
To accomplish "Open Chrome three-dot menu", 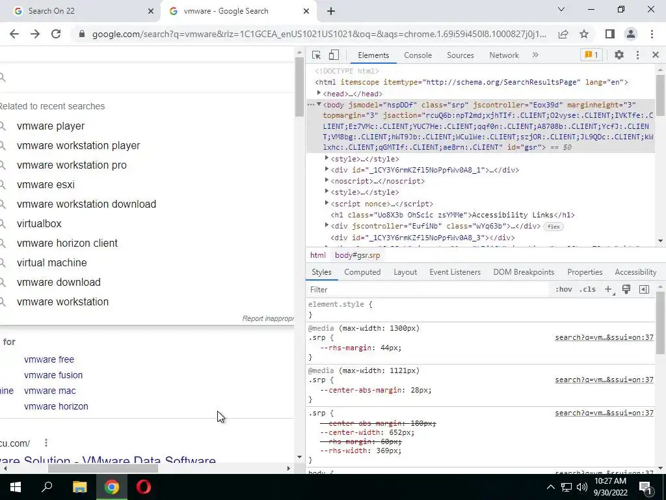I will click(x=652, y=34).
